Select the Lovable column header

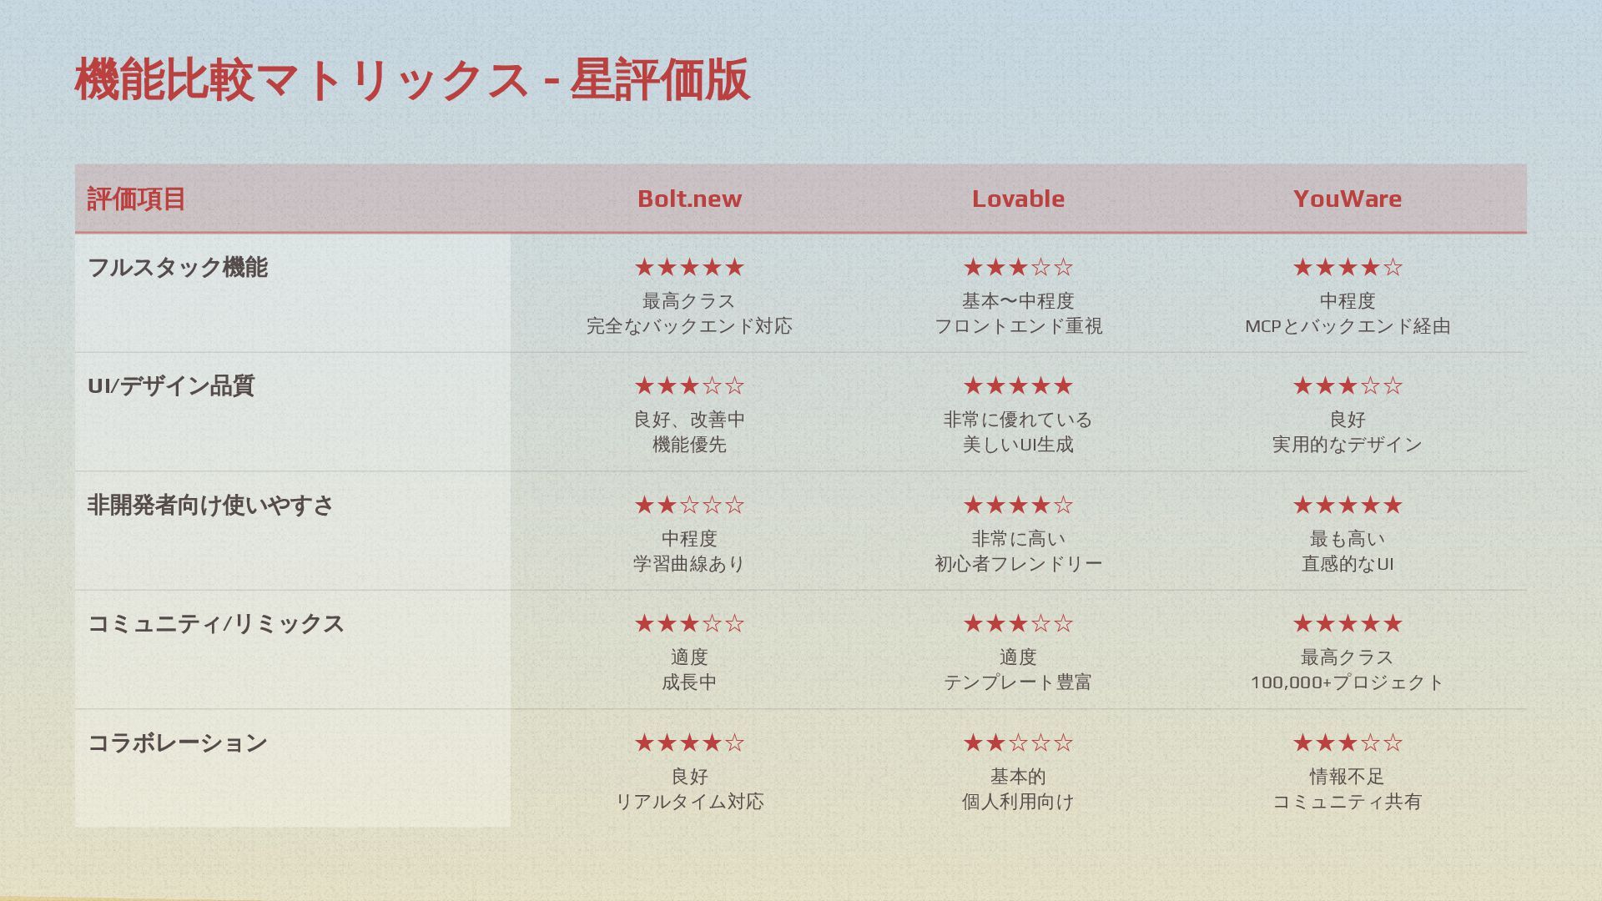tap(1018, 199)
